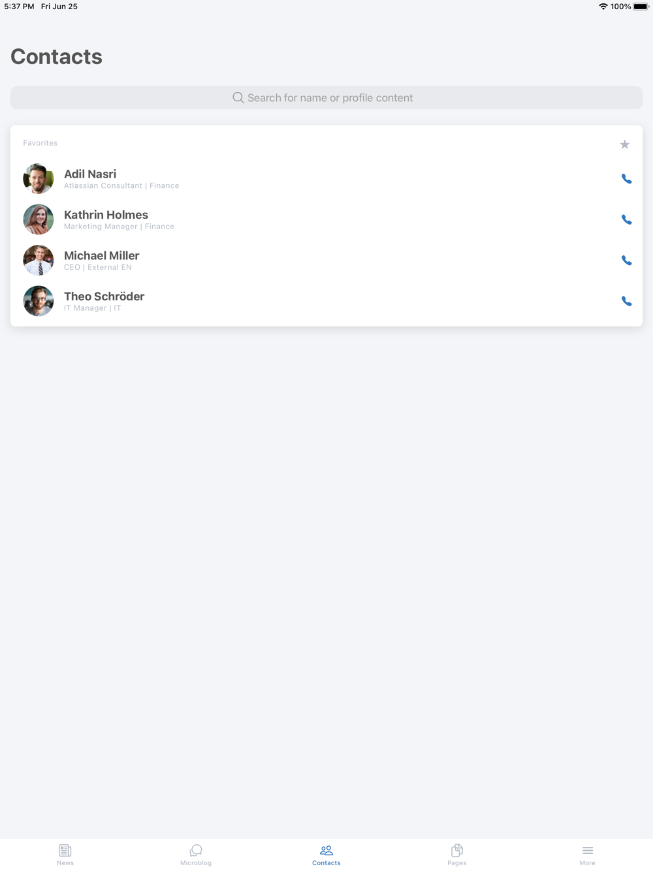Select the Contacts tab
The height and width of the screenshot is (871, 653).
point(326,855)
